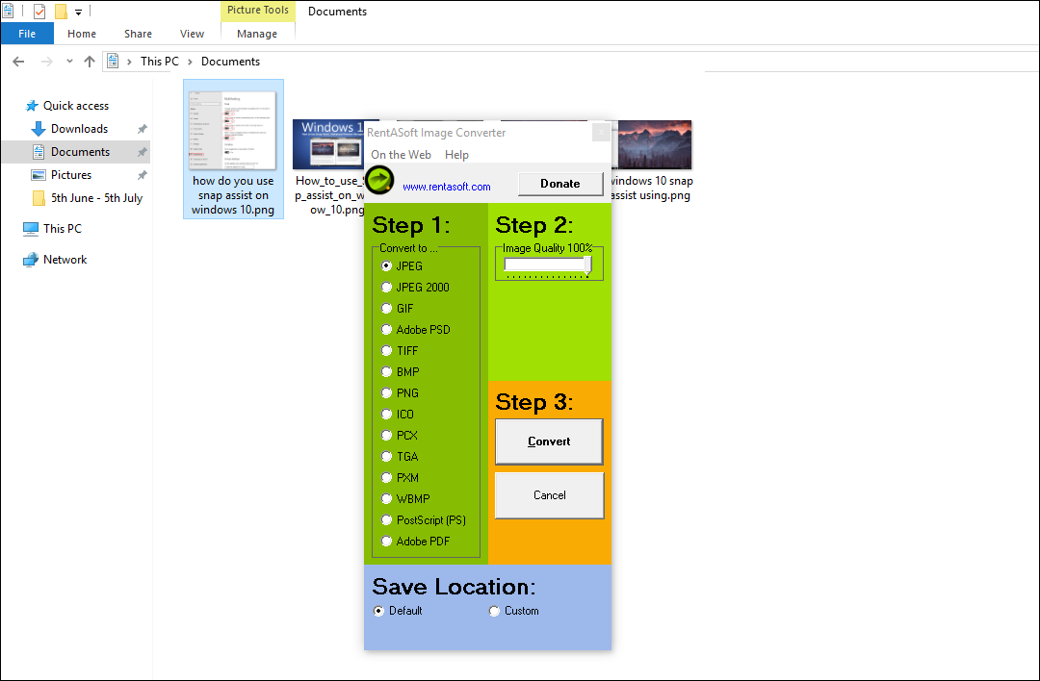1040x681 pixels.
Task: Click the Downloads blue arrow icon
Action: (x=39, y=129)
